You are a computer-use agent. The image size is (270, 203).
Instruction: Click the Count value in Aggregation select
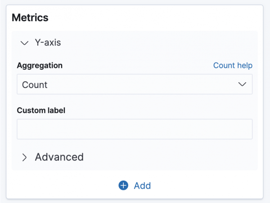point(35,84)
